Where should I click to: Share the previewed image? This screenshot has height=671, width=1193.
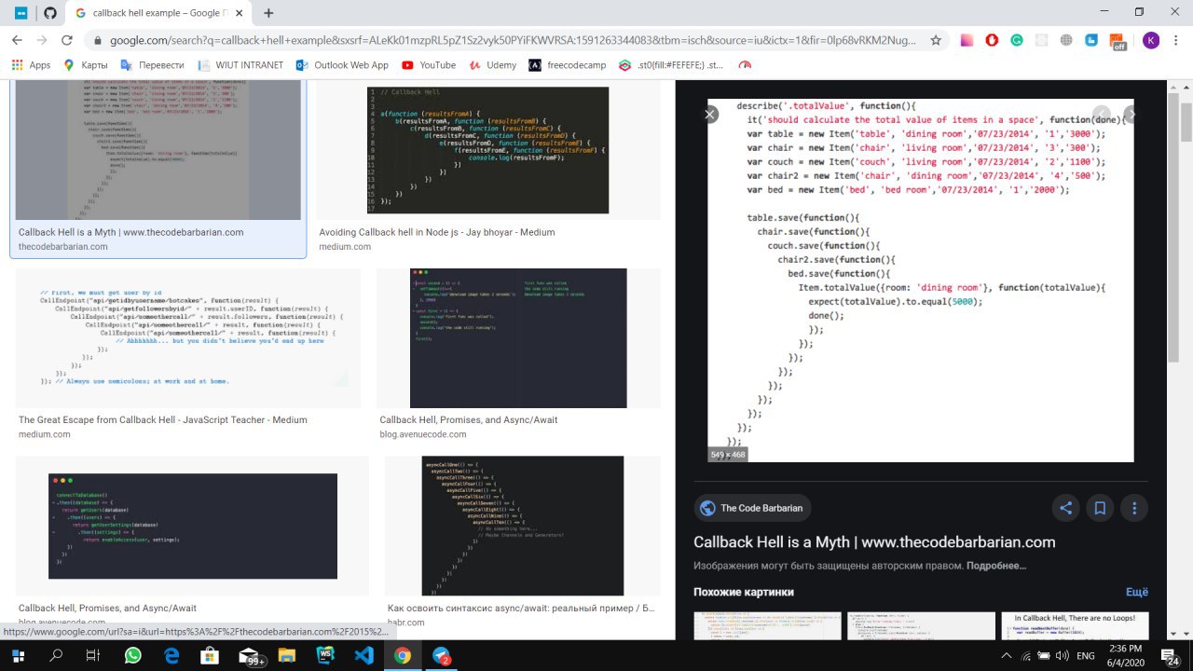tap(1065, 508)
